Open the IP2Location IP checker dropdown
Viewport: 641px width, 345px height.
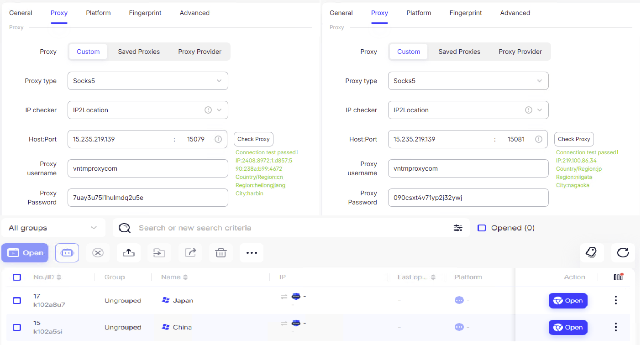pyautogui.click(x=147, y=110)
